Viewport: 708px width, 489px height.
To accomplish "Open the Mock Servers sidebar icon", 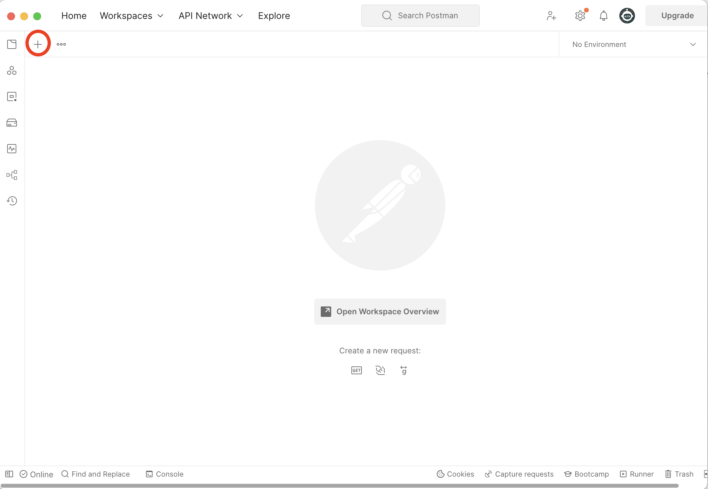I will pyautogui.click(x=12, y=123).
